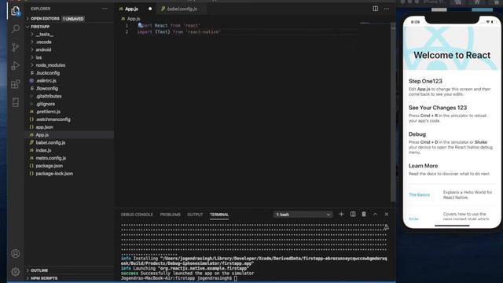
Task: Open .gitattributes file in explorer
Action: pos(49,96)
